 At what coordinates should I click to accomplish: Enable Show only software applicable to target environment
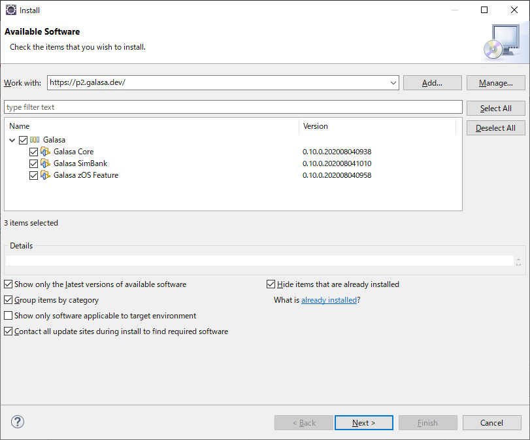pos(8,316)
